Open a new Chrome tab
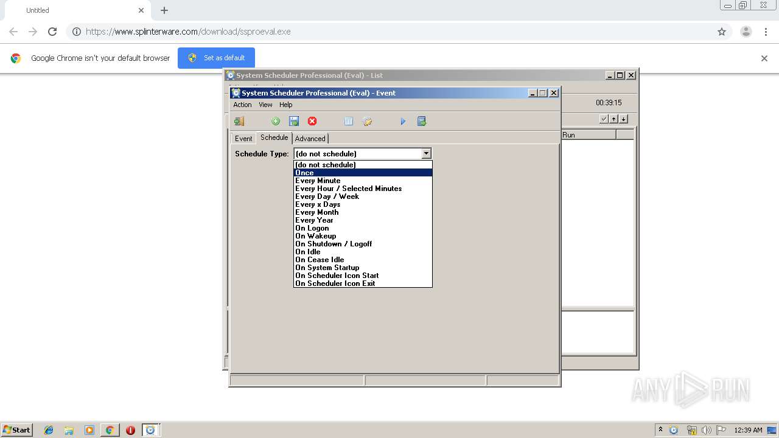 click(x=164, y=10)
